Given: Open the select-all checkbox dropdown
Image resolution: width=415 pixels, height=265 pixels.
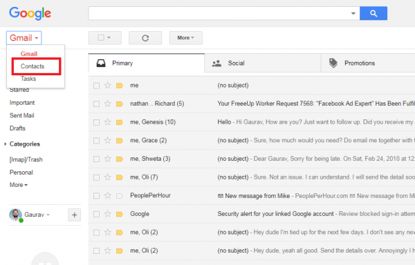Looking at the screenshot, I should 109,38.
